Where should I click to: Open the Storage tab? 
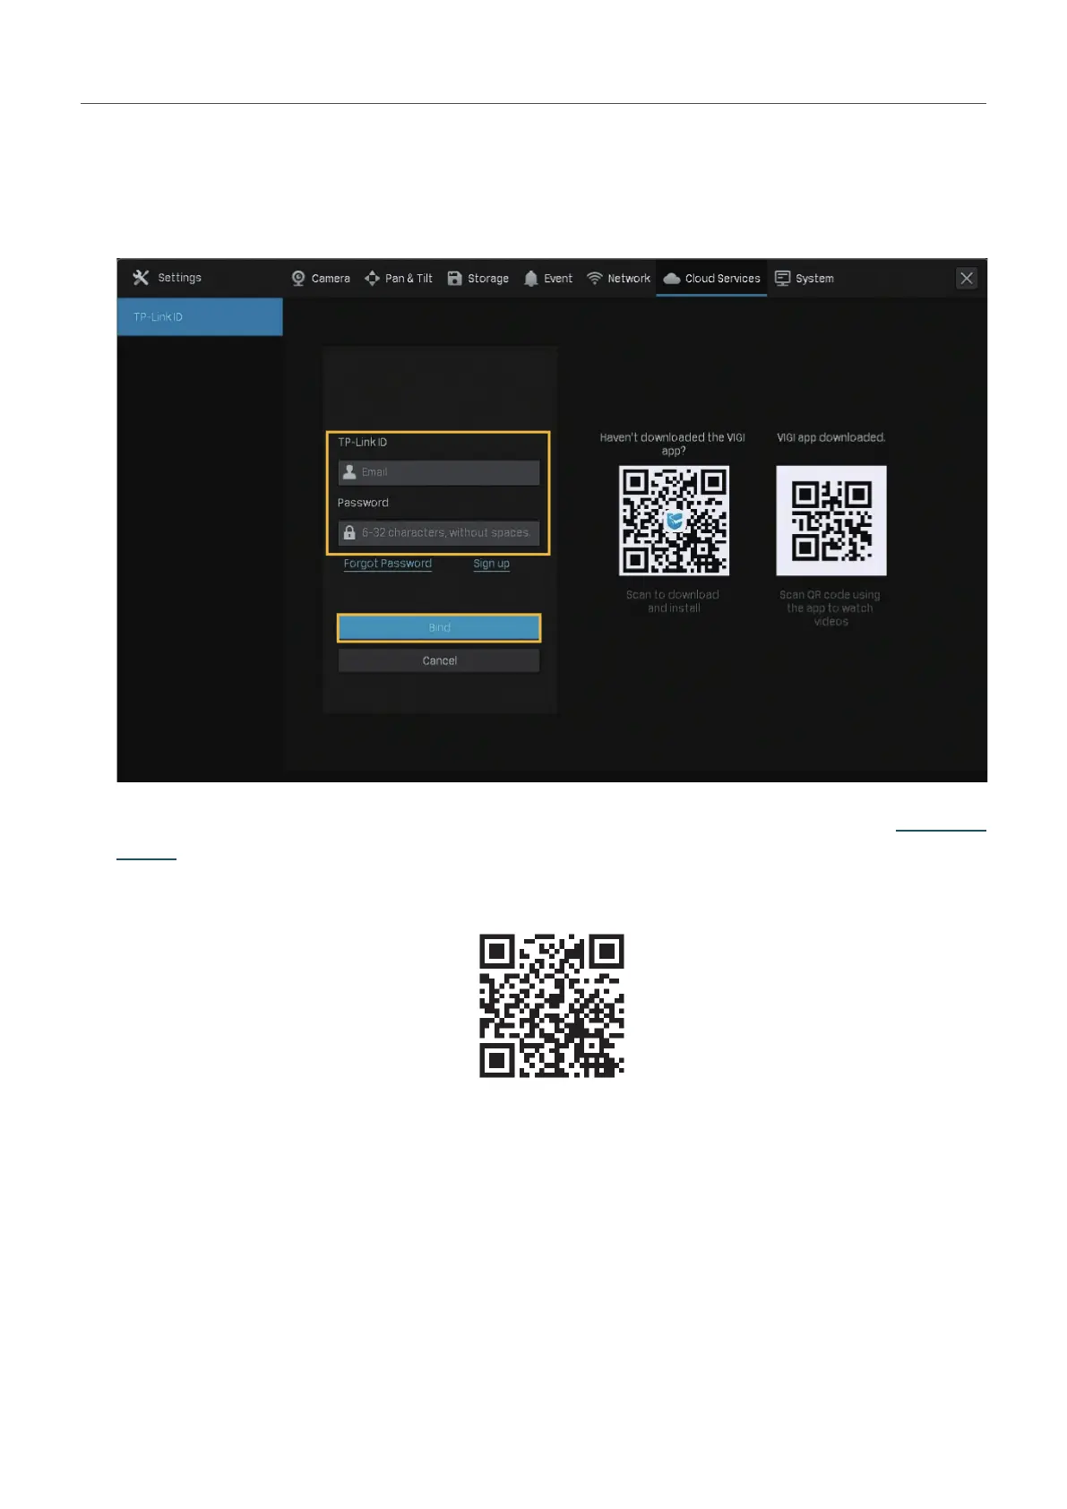pyautogui.click(x=478, y=279)
